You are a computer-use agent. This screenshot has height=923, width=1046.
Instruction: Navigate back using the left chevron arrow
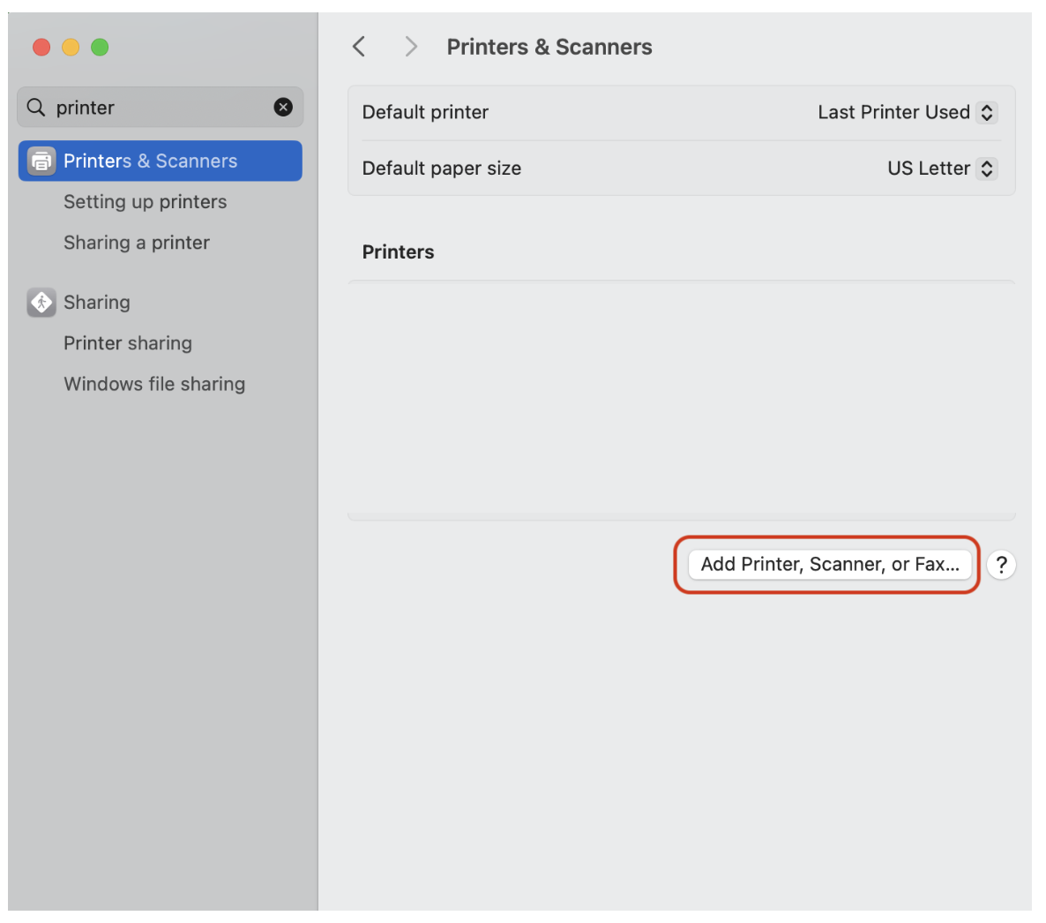point(359,46)
